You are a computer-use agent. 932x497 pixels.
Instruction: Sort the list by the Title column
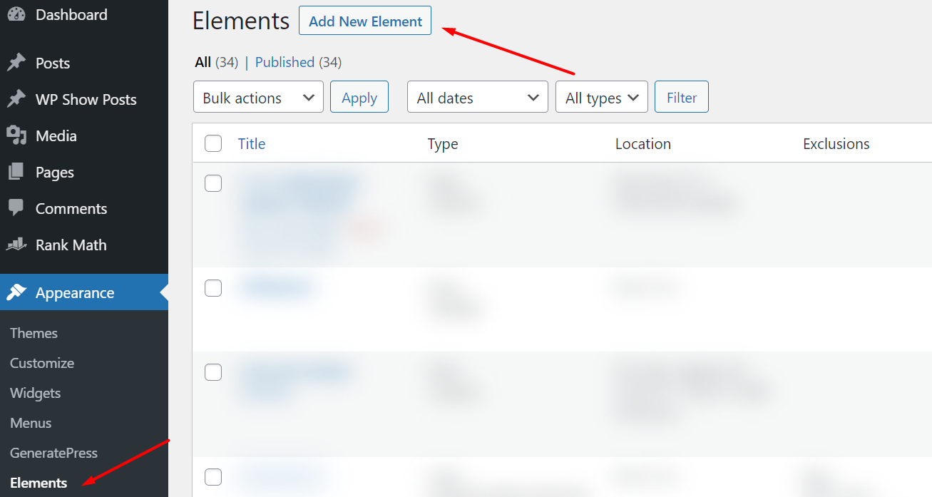pos(252,143)
